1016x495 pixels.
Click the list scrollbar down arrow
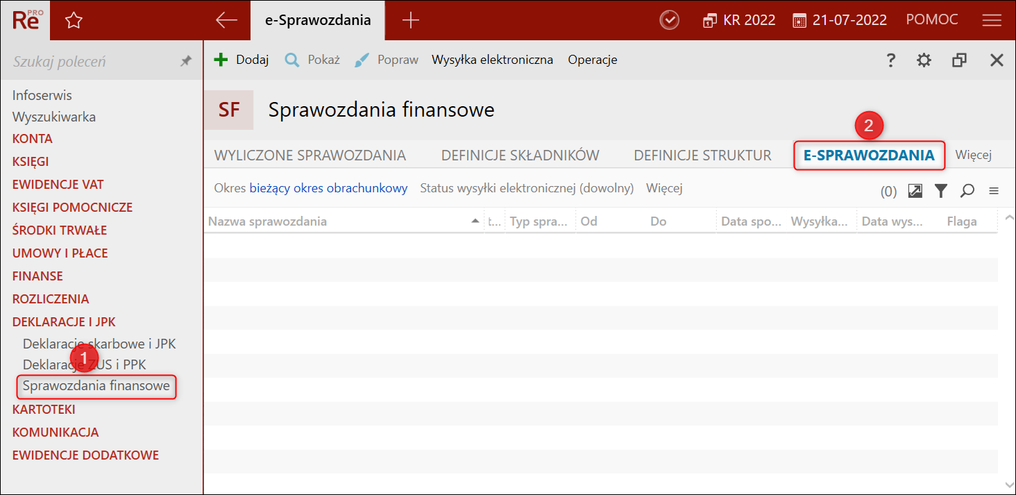point(1008,485)
